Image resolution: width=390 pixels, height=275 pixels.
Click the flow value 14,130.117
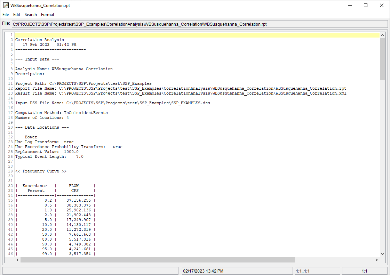79,225
